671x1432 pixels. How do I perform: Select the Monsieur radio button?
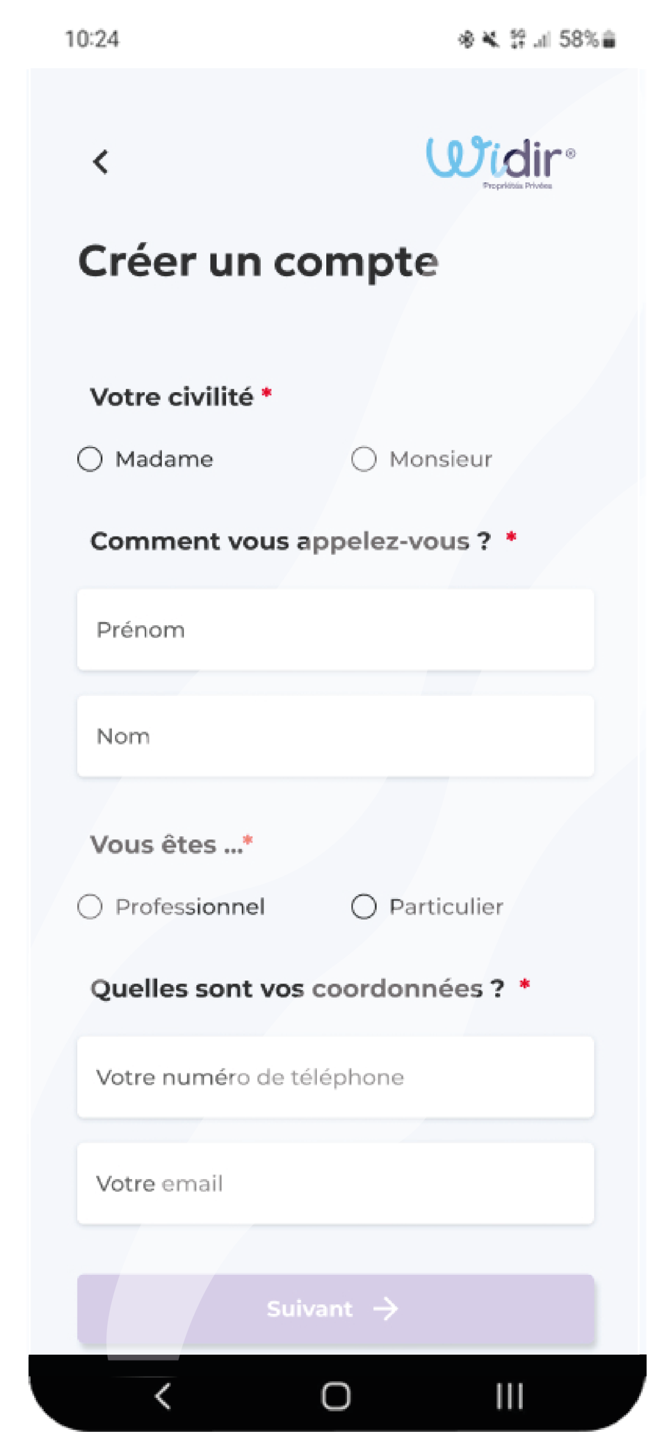364,459
